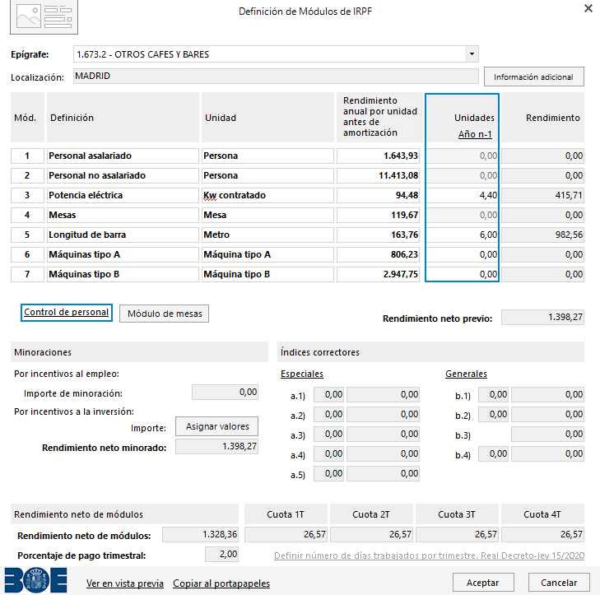Viewport: 600px width, 595px height.
Task: Click the rendimiento anual value 11.413,08
Action: coord(378,175)
